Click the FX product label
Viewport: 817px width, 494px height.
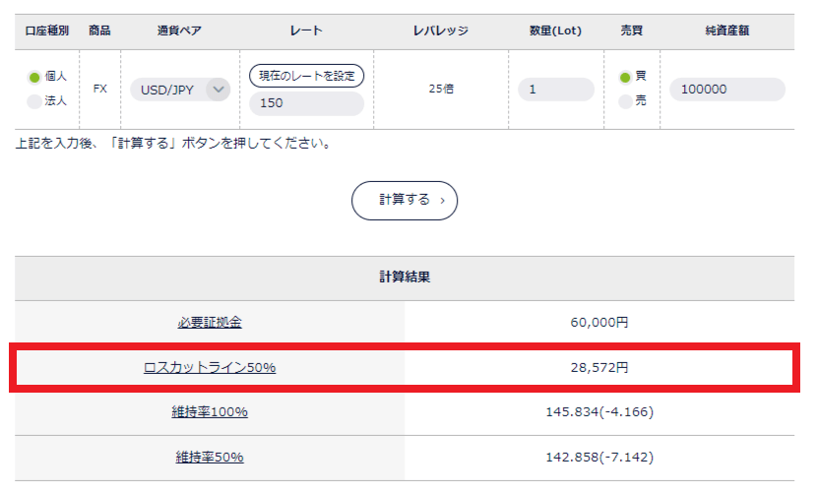(100, 89)
